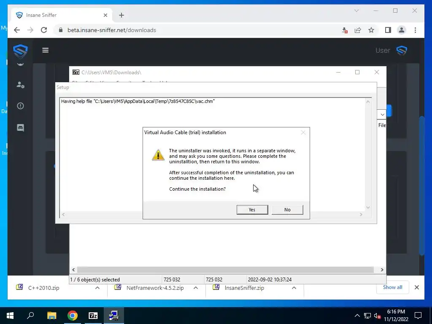Click the 7-Zip window title bar path
The width and height of the screenshot is (432, 324).
(x=111, y=73)
